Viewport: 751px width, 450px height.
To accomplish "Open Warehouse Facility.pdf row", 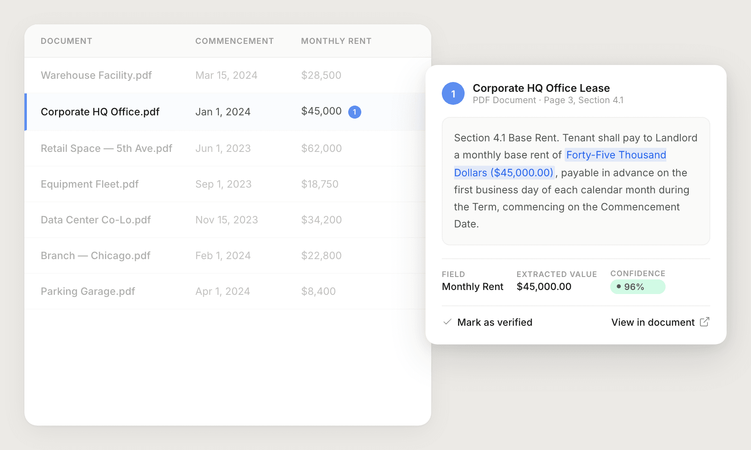I will coord(96,75).
